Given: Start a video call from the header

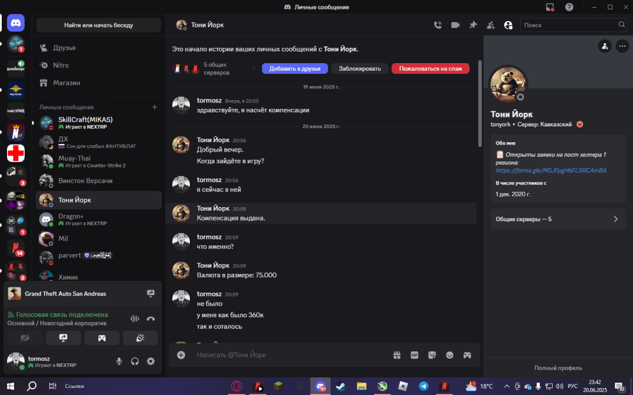Looking at the screenshot, I should click(455, 25).
